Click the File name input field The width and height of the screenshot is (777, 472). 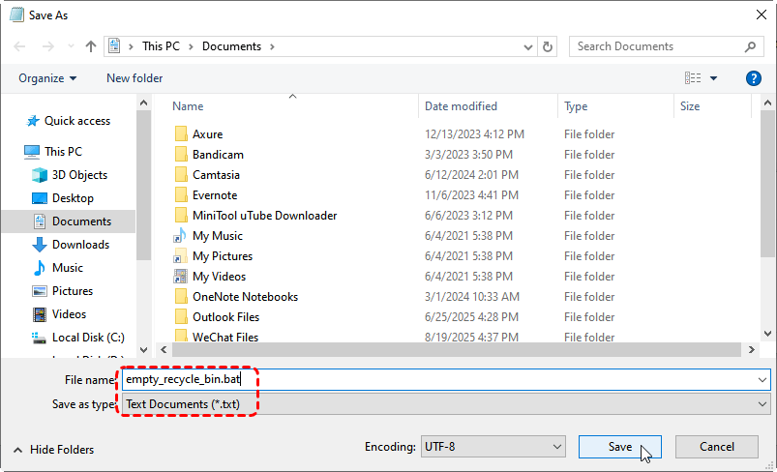coord(445,380)
